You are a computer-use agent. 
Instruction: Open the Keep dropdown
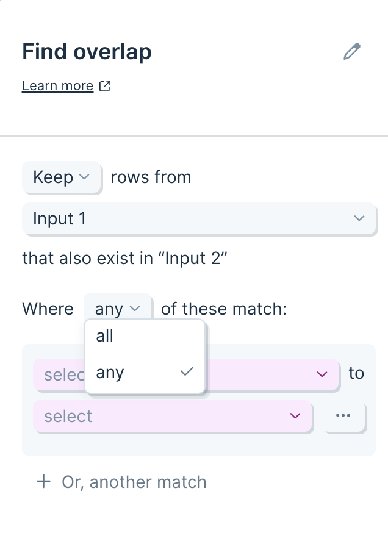[62, 177]
